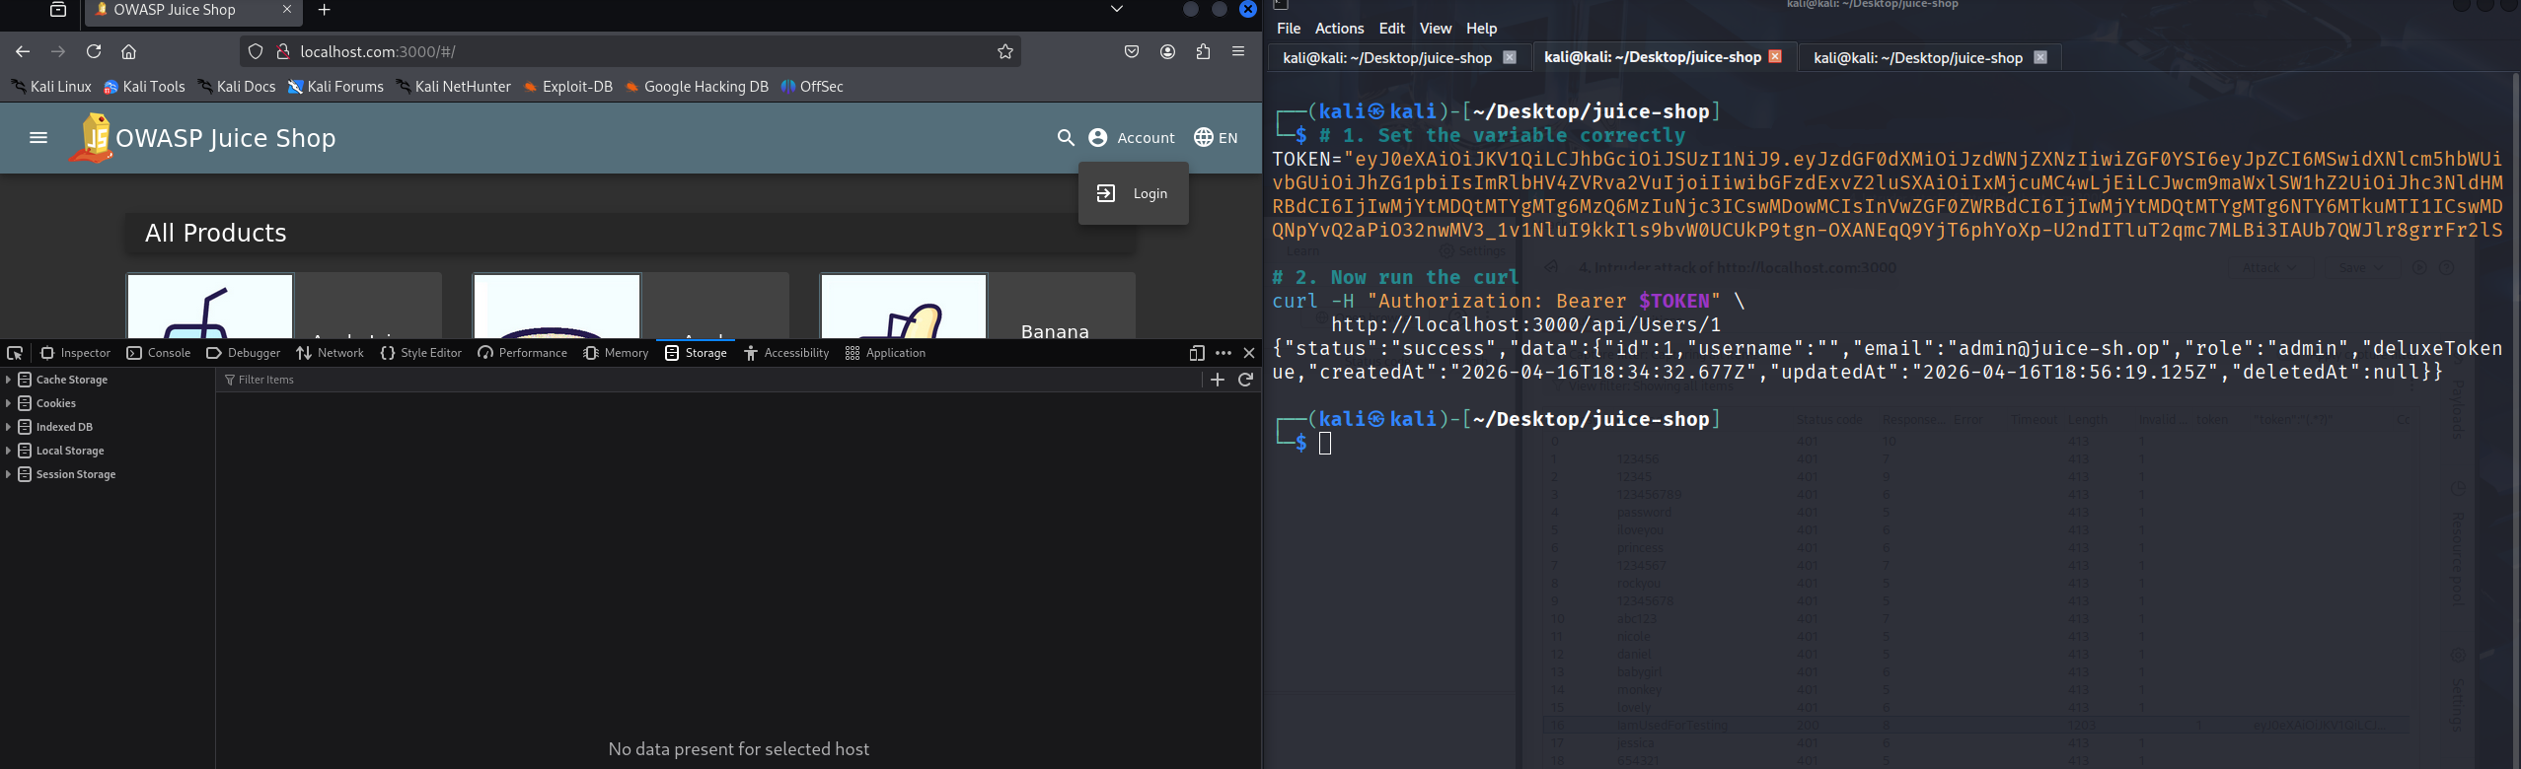Viewport: 2521px width, 769px height.
Task: Switch to the Performance panel
Action: pyautogui.click(x=522, y=353)
